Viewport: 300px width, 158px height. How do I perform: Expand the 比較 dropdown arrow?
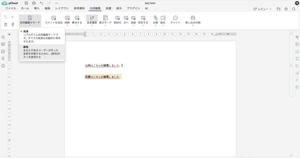156,26
